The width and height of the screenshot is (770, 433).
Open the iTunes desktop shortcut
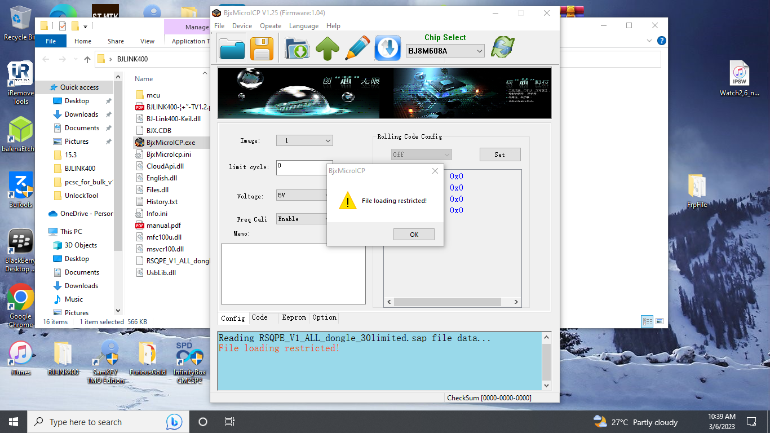[21, 358]
